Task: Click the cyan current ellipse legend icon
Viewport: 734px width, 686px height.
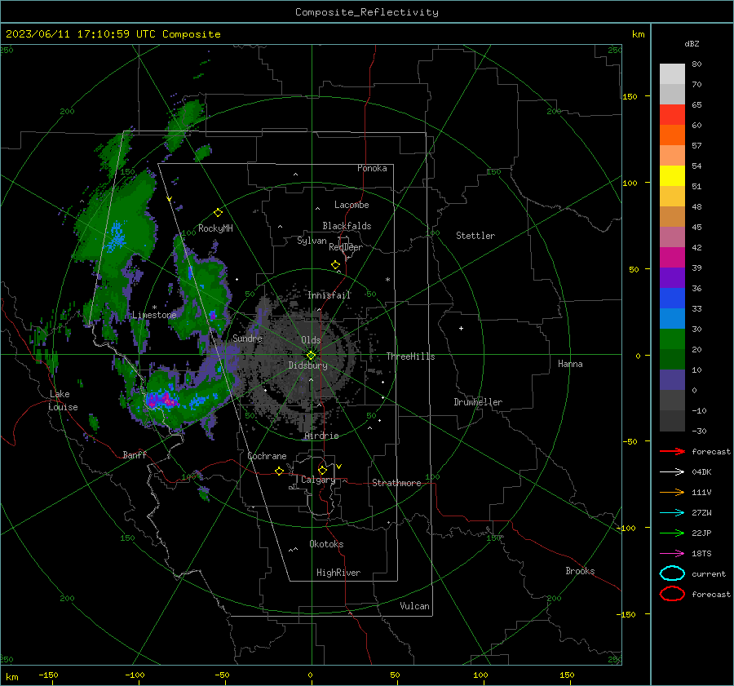Action: click(x=672, y=573)
